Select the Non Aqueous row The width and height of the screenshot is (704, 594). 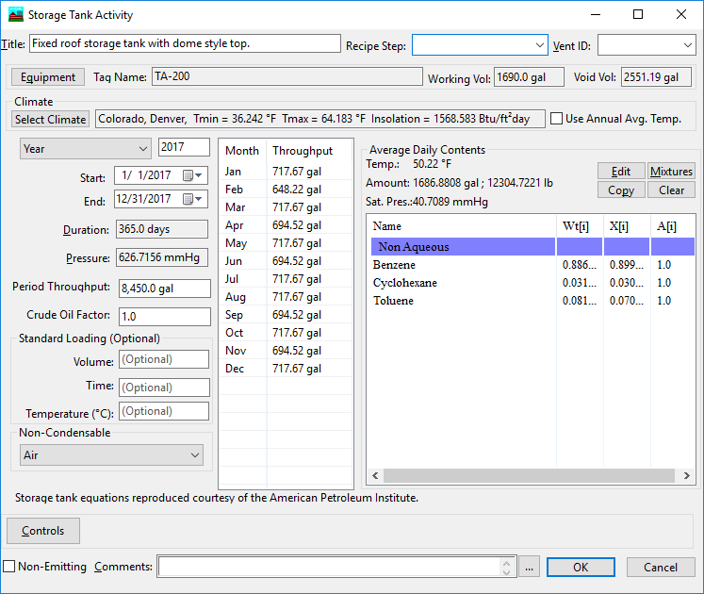pyautogui.click(x=532, y=247)
